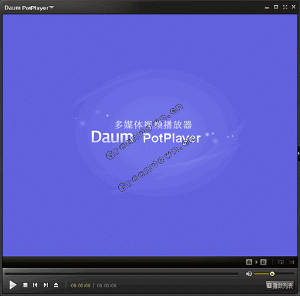
Task: Maximize the player window
Action: (x=276, y=7)
